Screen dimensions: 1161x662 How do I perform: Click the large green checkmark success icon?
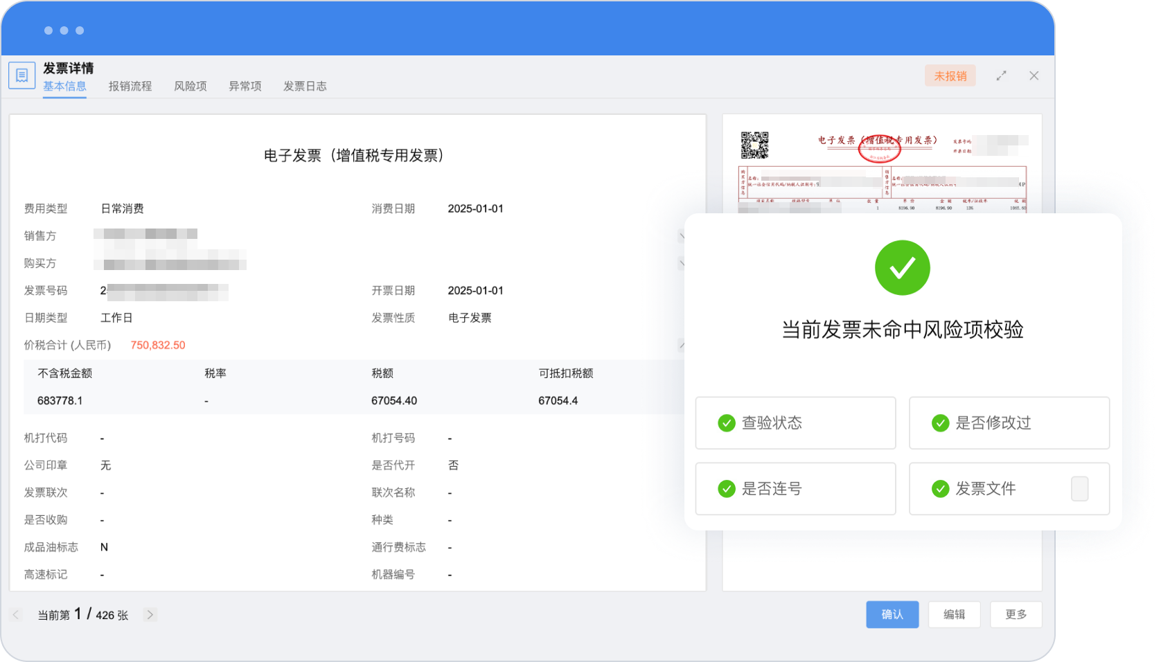pyautogui.click(x=902, y=268)
